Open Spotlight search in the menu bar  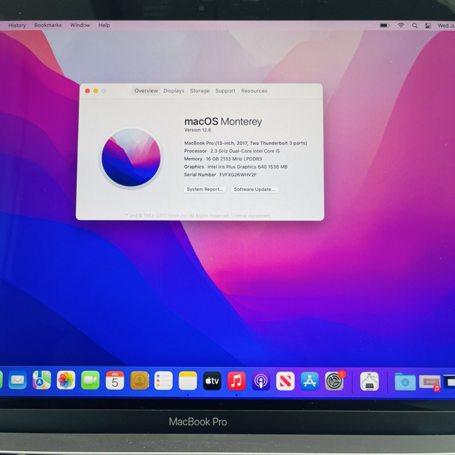point(415,26)
